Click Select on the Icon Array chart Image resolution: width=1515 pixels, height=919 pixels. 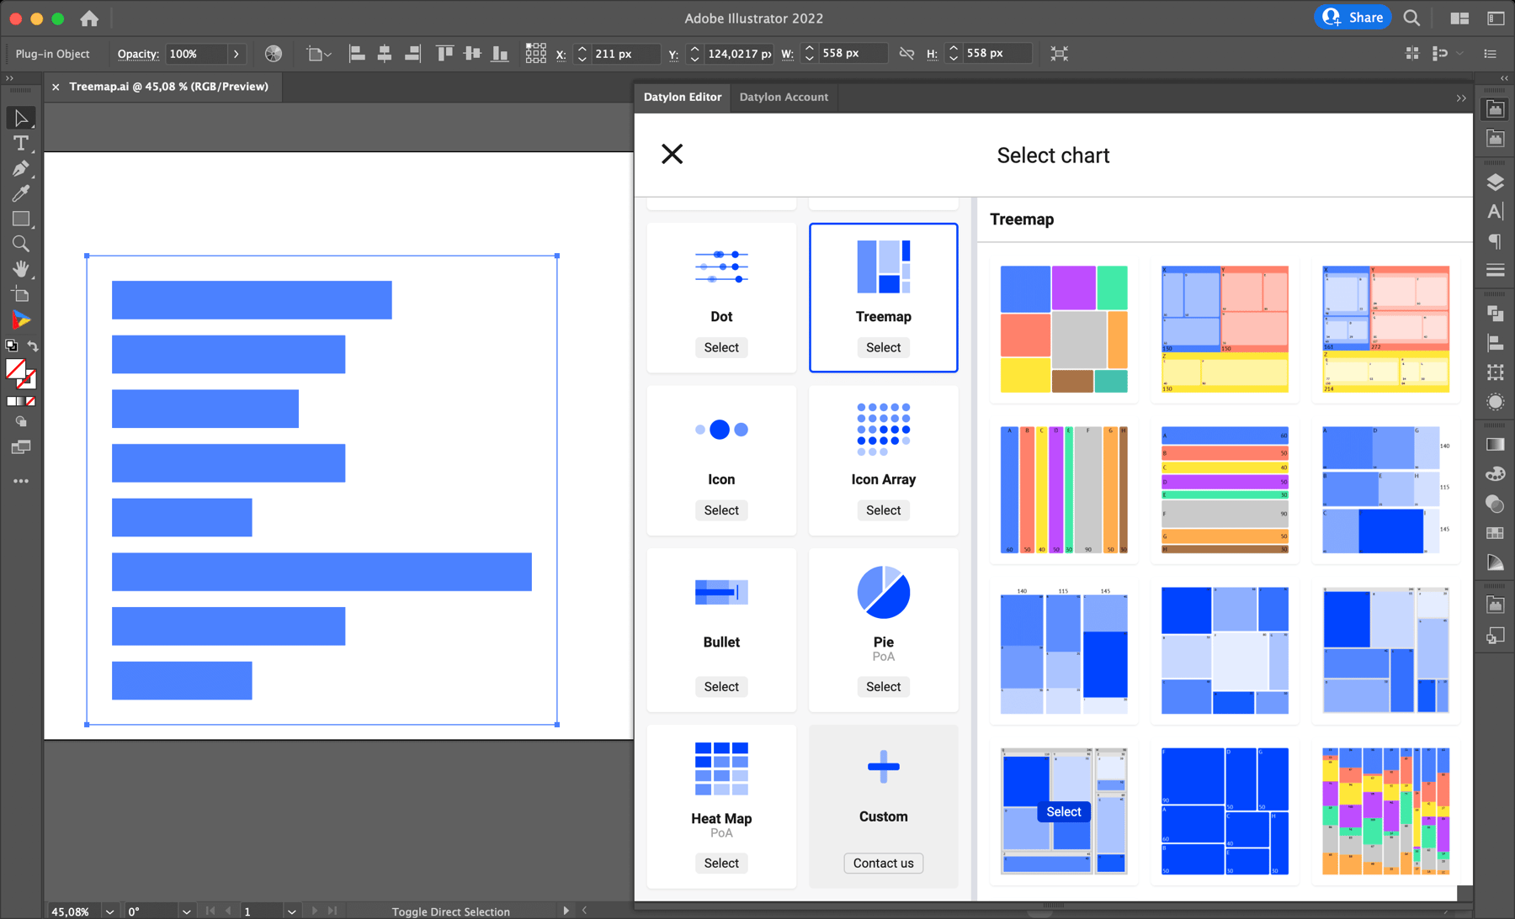click(883, 510)
